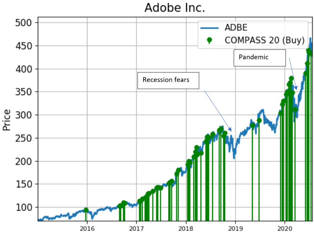Click the 2019 x-axis tick label
This screenshot has height=234, width=314.
point(235,228)
